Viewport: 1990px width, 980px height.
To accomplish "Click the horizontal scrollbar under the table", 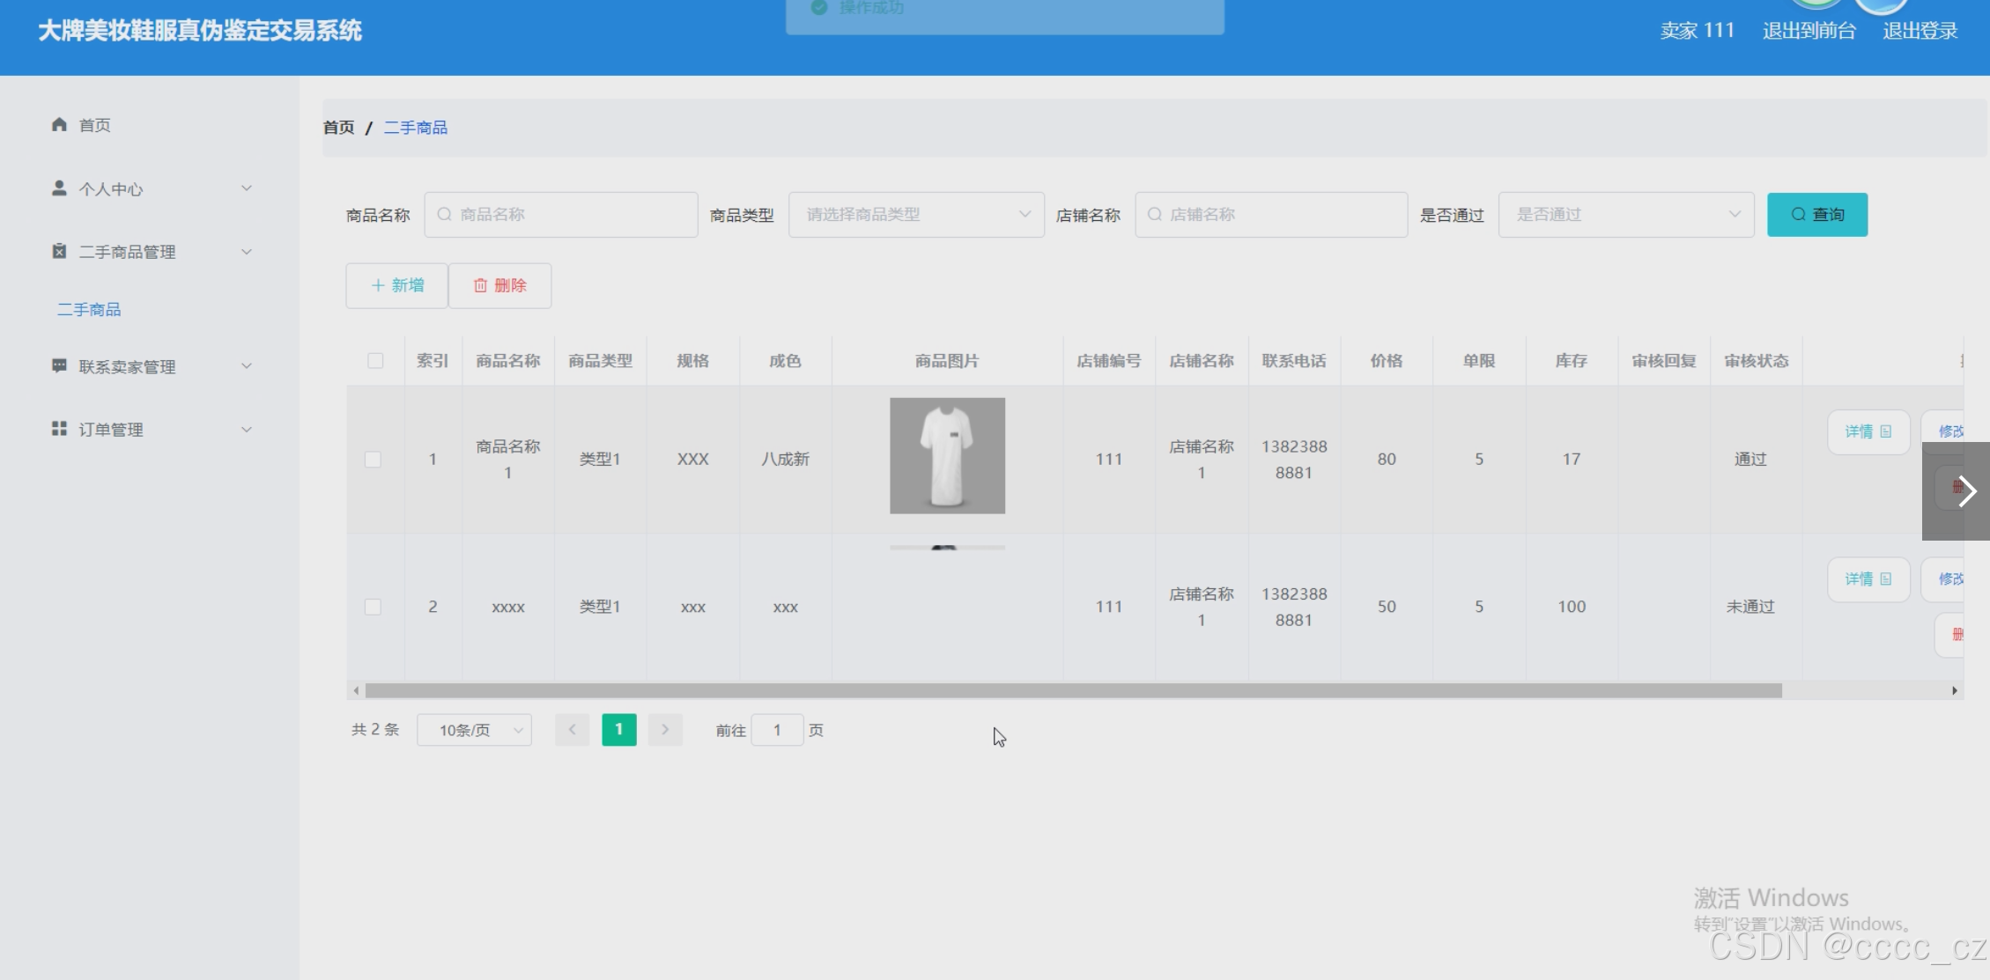I will 1073,690.
